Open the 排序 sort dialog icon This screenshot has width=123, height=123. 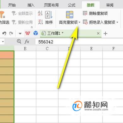(49, 15)
